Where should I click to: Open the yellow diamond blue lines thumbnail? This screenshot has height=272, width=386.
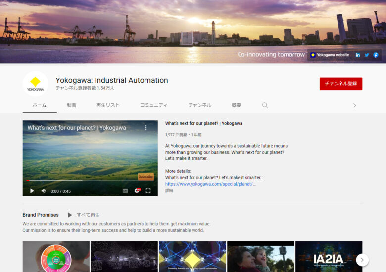(x=193, y=257)
